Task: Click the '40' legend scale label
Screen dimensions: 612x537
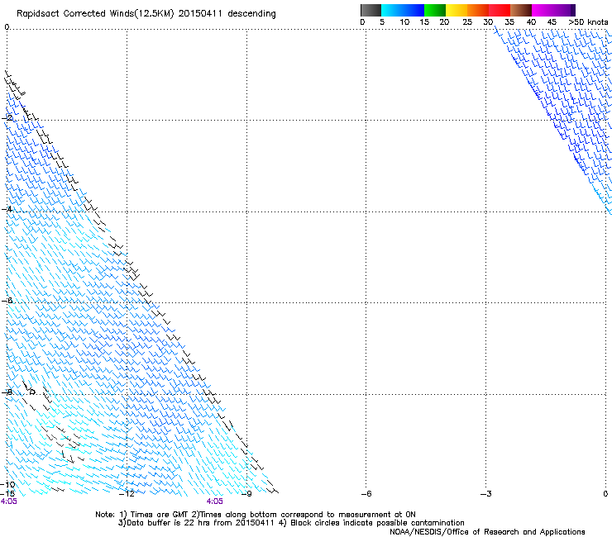Action: (x=531, y=22)
